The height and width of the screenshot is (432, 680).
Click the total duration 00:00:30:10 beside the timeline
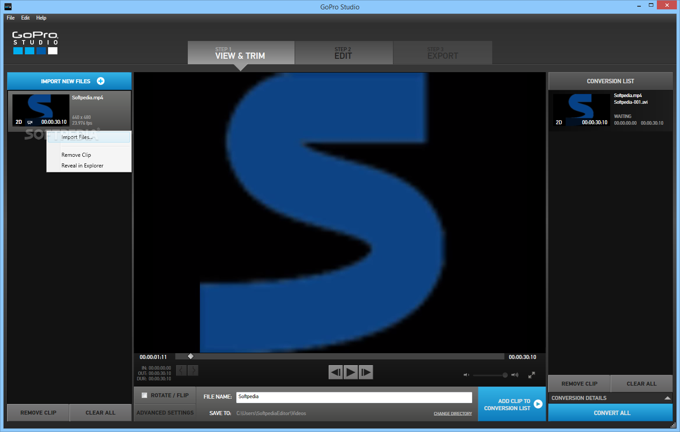click(x=522, y=357)
